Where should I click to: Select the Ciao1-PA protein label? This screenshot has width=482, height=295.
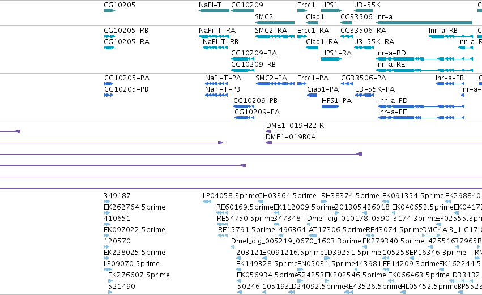[x=323, y=89]
